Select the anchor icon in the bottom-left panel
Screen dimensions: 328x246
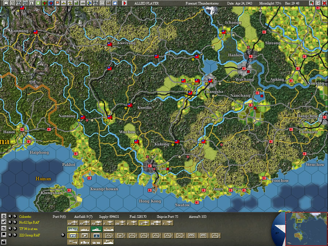point(4,216)
